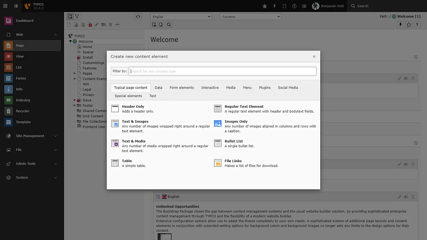
Task: Open bookmarks star in top bar
Action: click(265, 6)
